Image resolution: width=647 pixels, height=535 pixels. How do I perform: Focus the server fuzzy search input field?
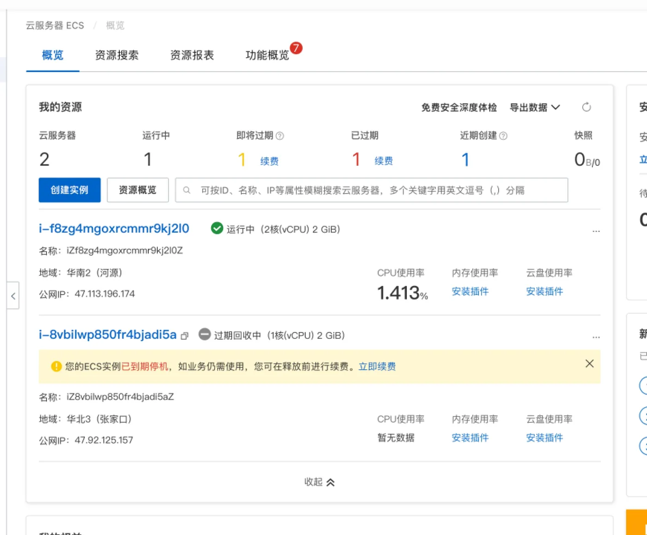[x=372, y=190]
